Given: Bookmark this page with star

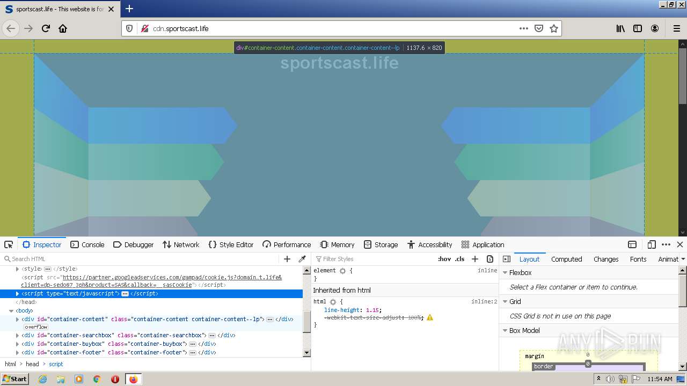Looking at the screenshot, I should click(x=554, y=28).
